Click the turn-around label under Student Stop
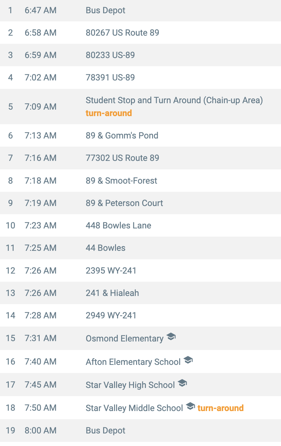Image resolution: width=281 pixels, height=446 pixels. point(109,113)
